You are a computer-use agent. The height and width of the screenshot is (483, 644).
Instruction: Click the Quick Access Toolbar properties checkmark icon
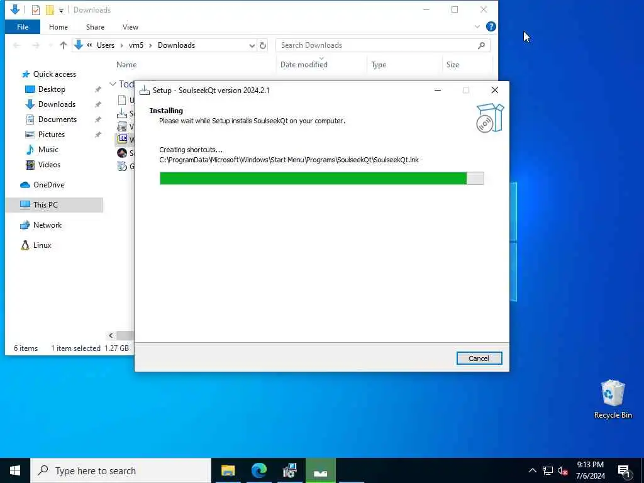36,10
